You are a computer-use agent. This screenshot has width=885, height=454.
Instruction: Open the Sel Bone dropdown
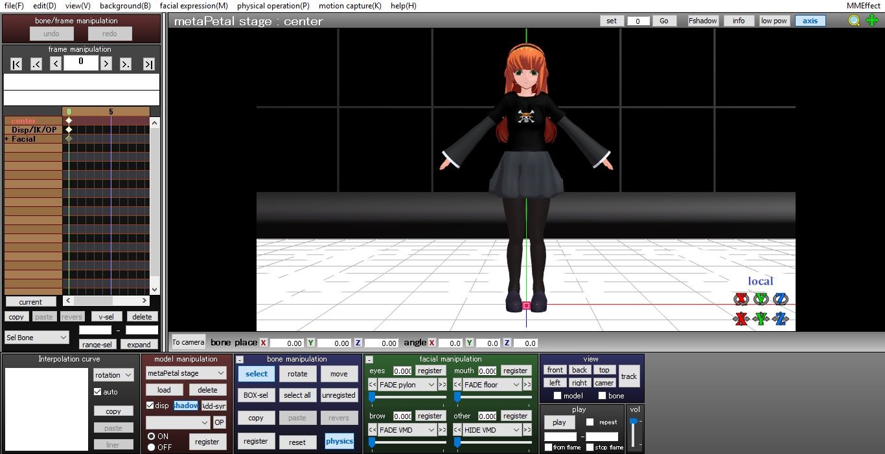point(36,338)
